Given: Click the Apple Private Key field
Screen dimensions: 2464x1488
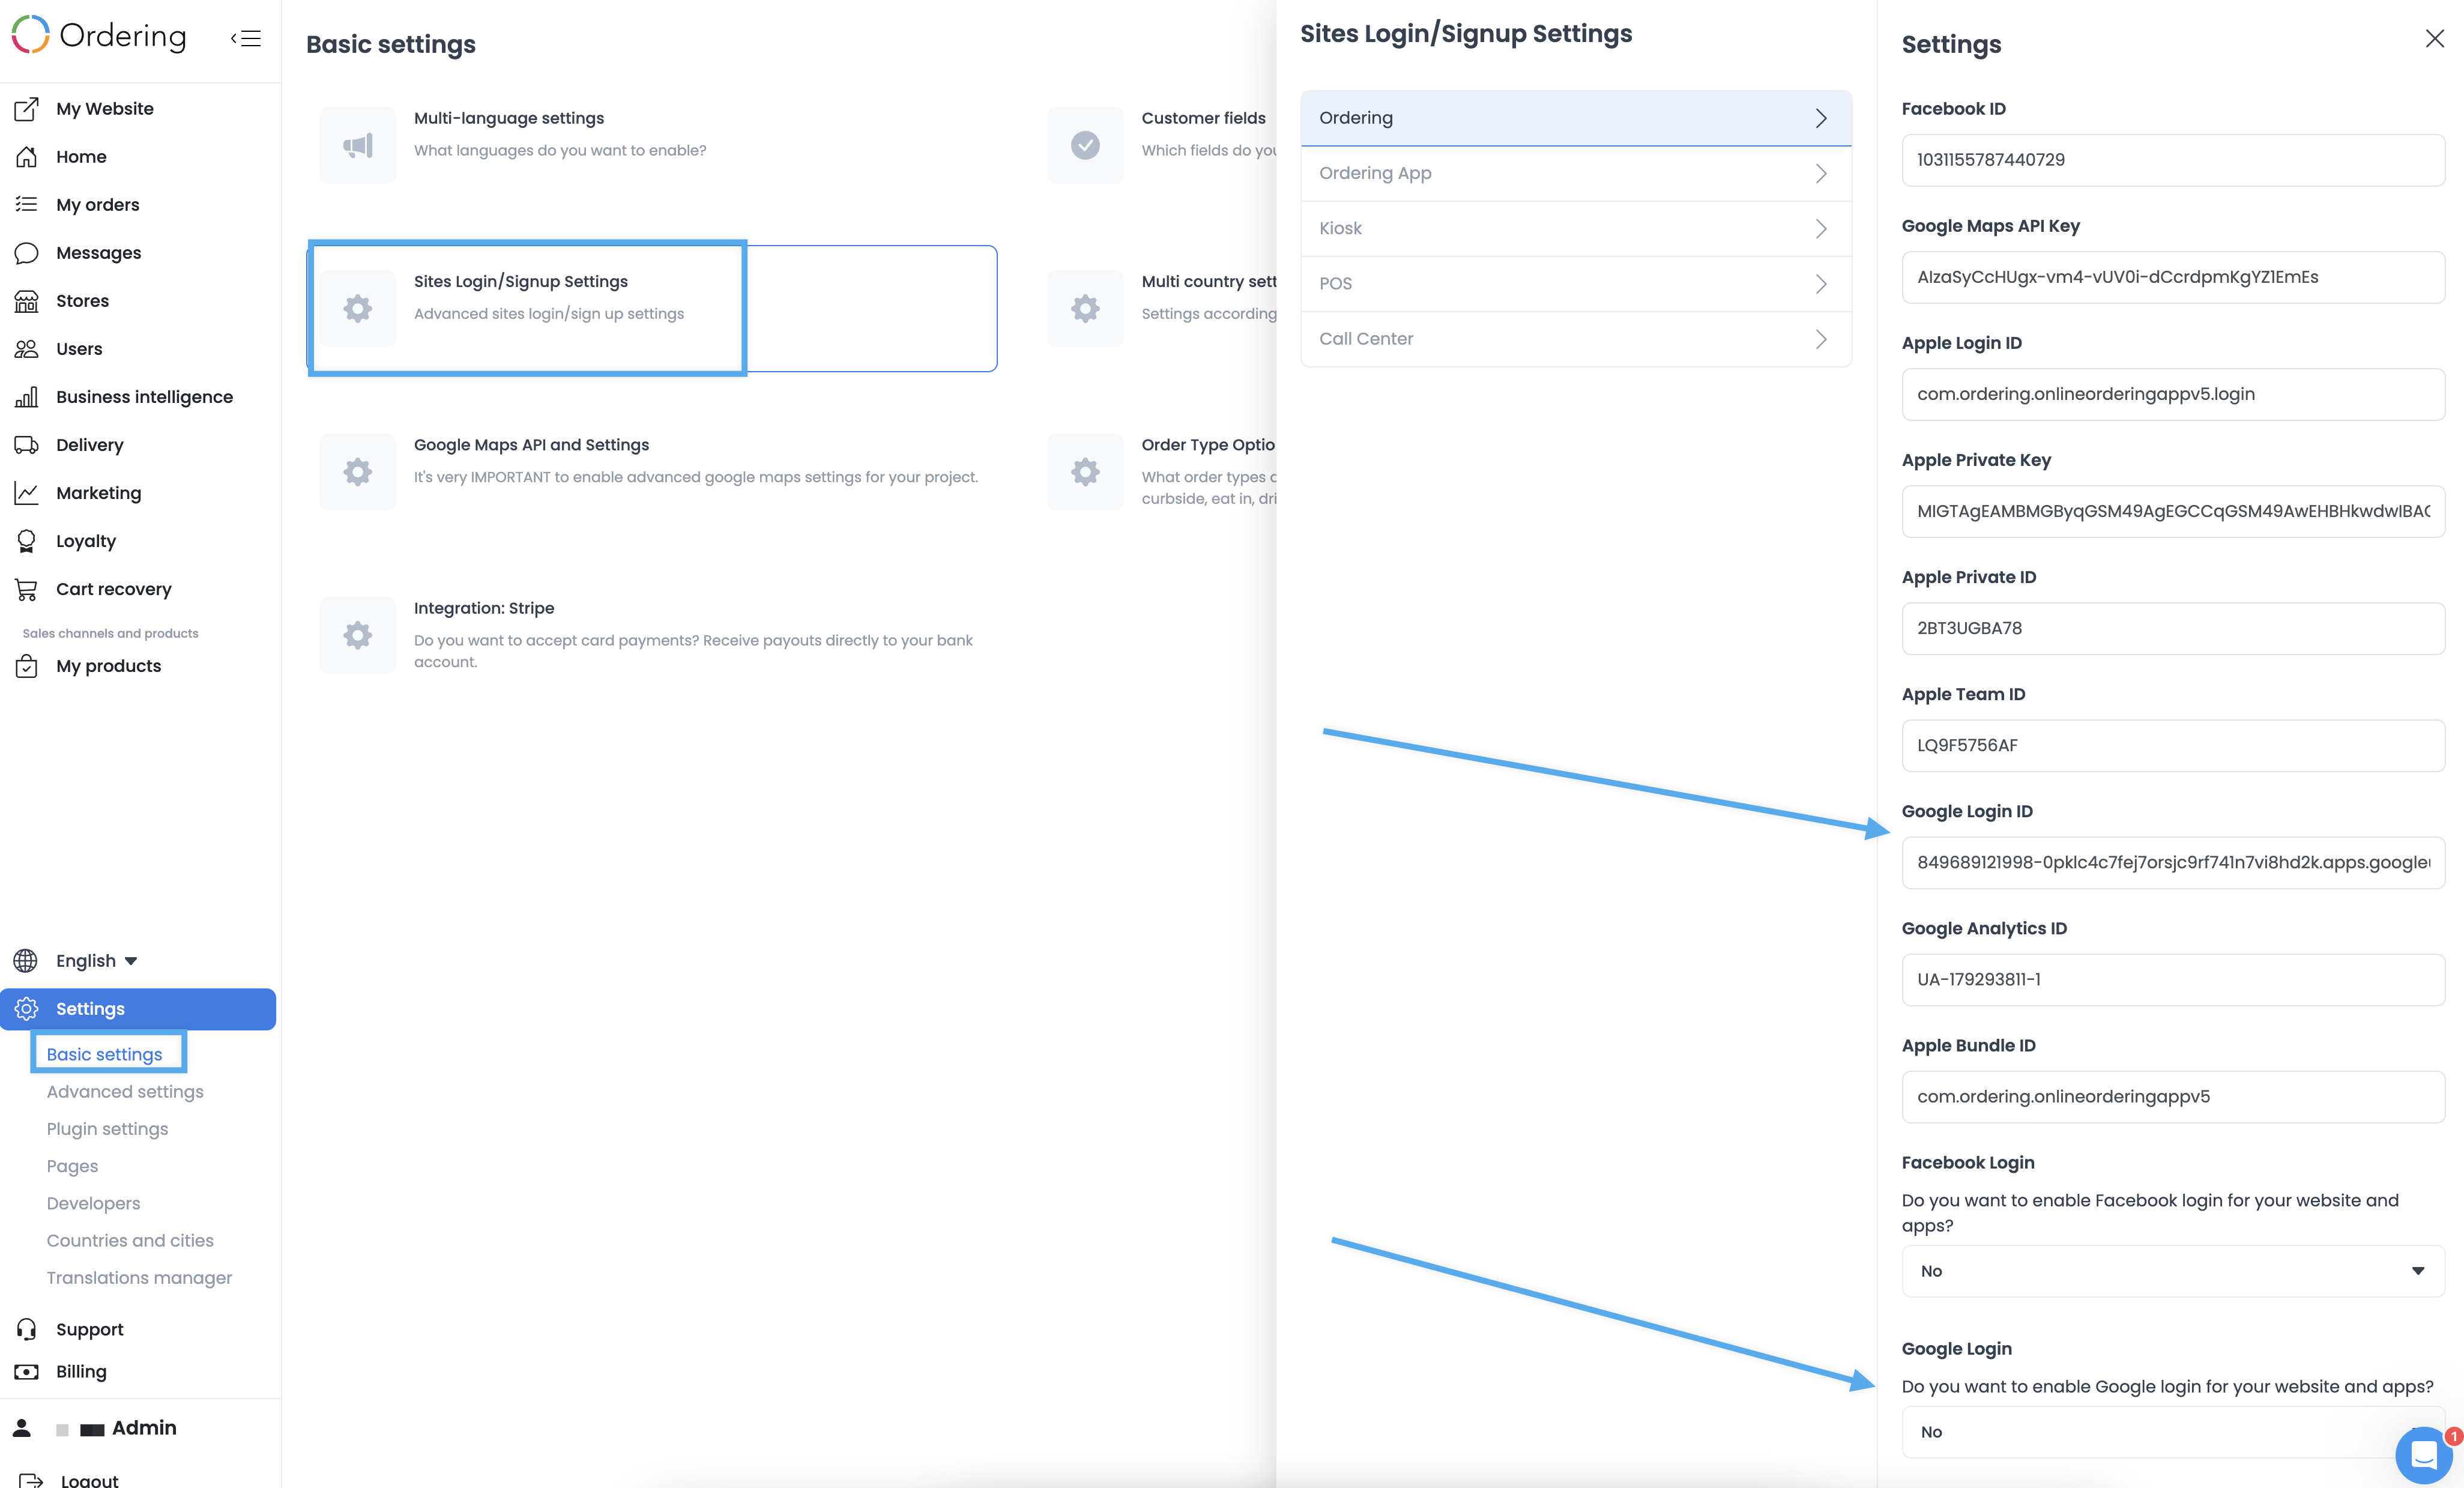Looking at the screenshot, I should (x=2173, y=511).
